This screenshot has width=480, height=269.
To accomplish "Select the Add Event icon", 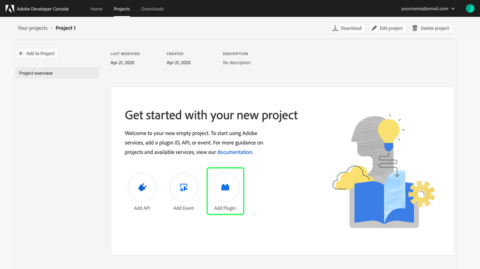I will tap(184, 187).
